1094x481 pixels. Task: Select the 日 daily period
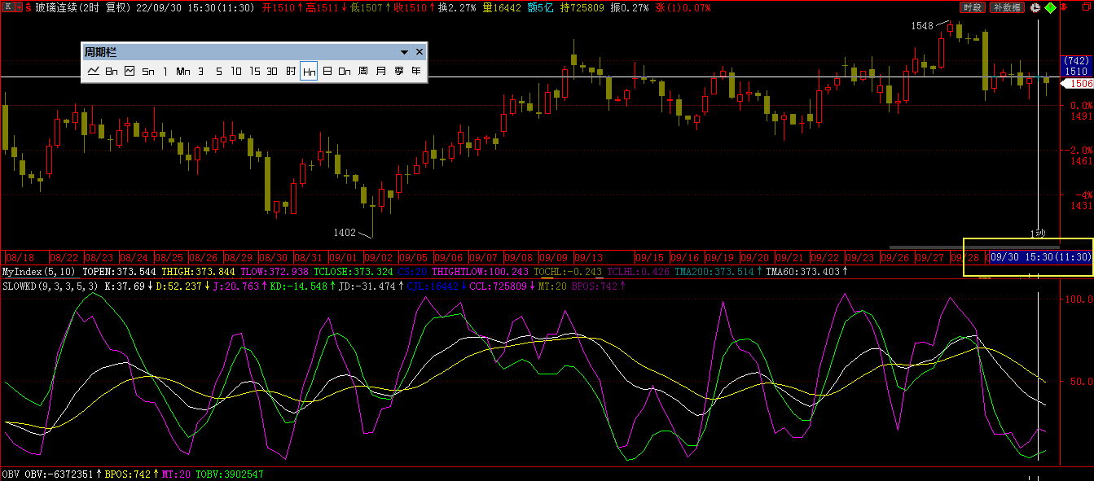(327, 72)
